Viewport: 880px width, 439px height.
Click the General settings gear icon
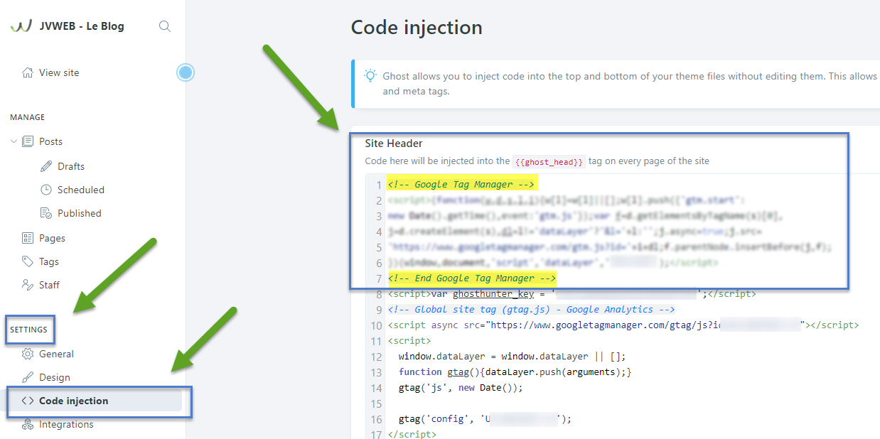[28, 354]
